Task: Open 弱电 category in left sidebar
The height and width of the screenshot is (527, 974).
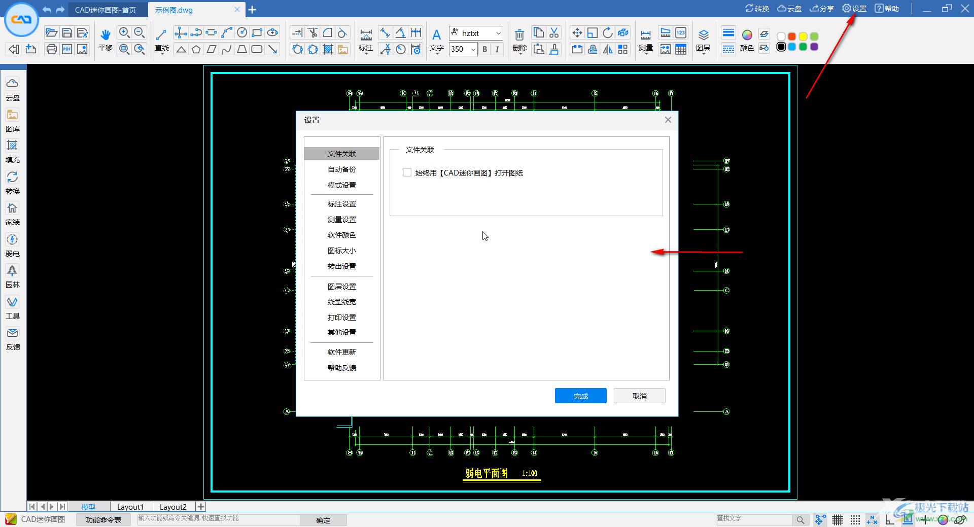Action: coord(12,245)
